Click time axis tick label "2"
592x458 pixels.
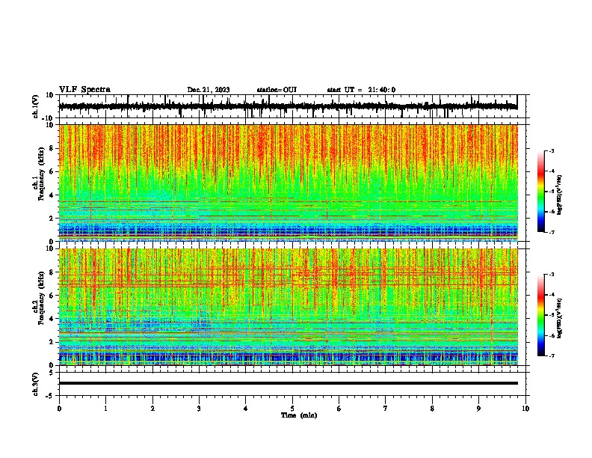[152, 409]
